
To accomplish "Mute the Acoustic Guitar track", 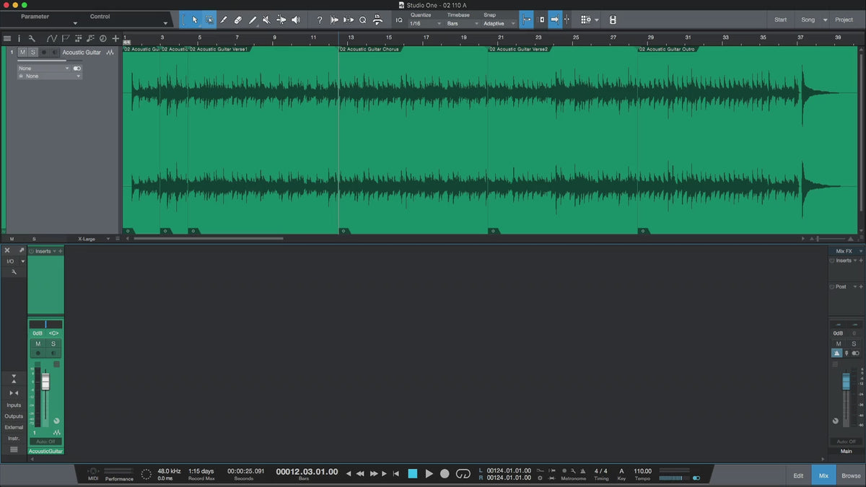I will tap(22, 53).
